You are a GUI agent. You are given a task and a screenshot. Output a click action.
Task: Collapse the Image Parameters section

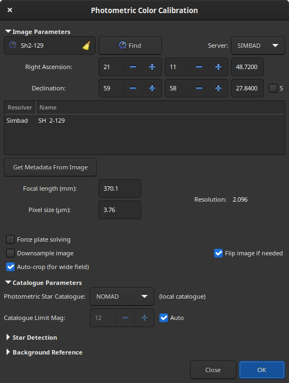click(x=8, y=32)
